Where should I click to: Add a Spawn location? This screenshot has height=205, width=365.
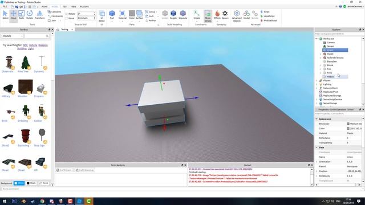click(x=225, y=15)
